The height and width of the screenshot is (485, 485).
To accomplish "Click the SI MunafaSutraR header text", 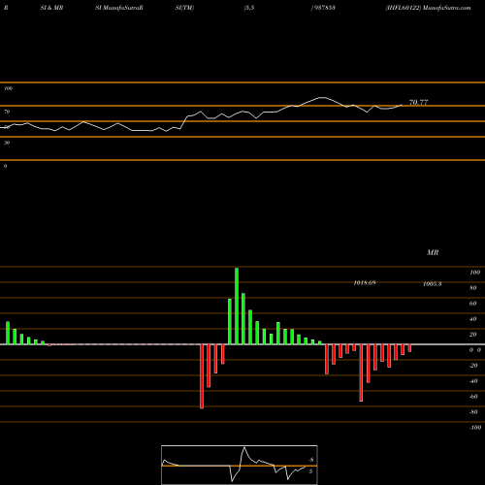I will (x=119, y=8).
